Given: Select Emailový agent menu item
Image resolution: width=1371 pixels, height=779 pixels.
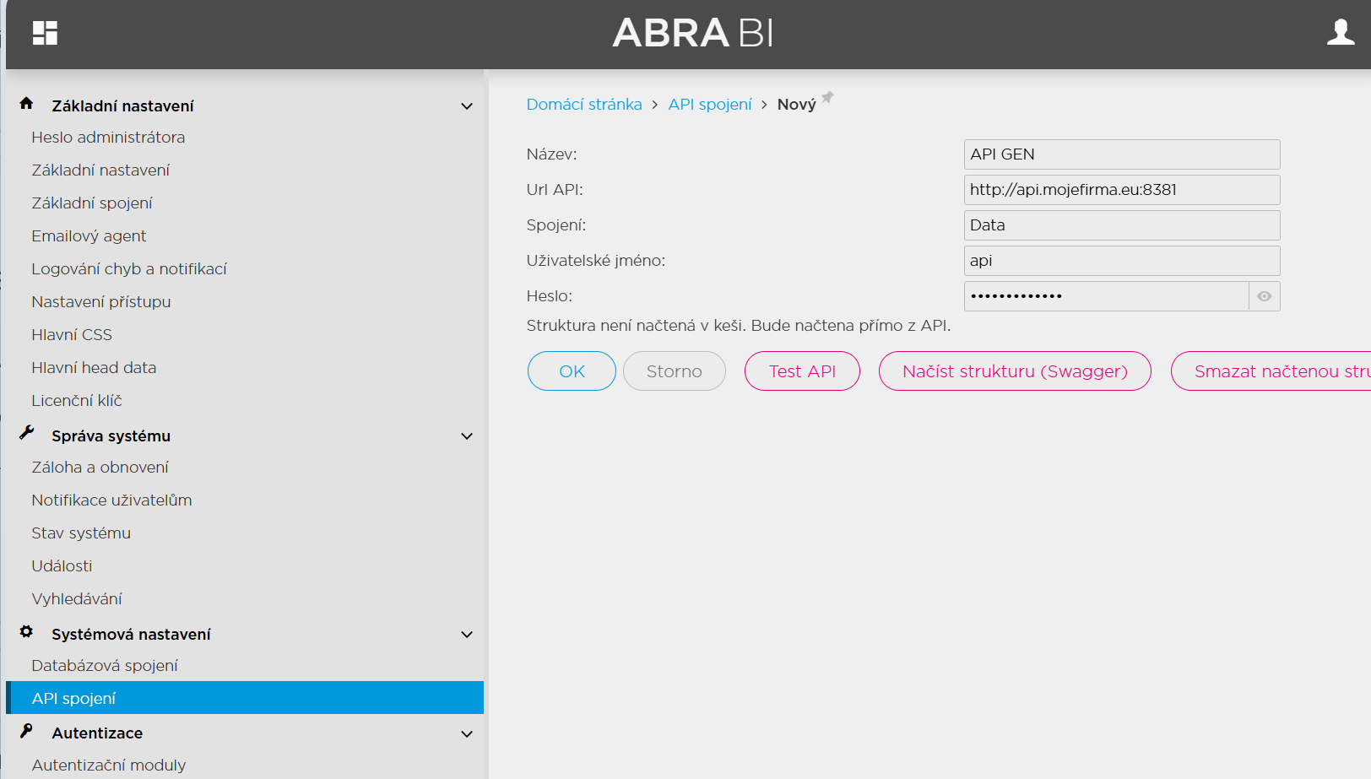Looking at the screenshot, I should pos(89,236).
